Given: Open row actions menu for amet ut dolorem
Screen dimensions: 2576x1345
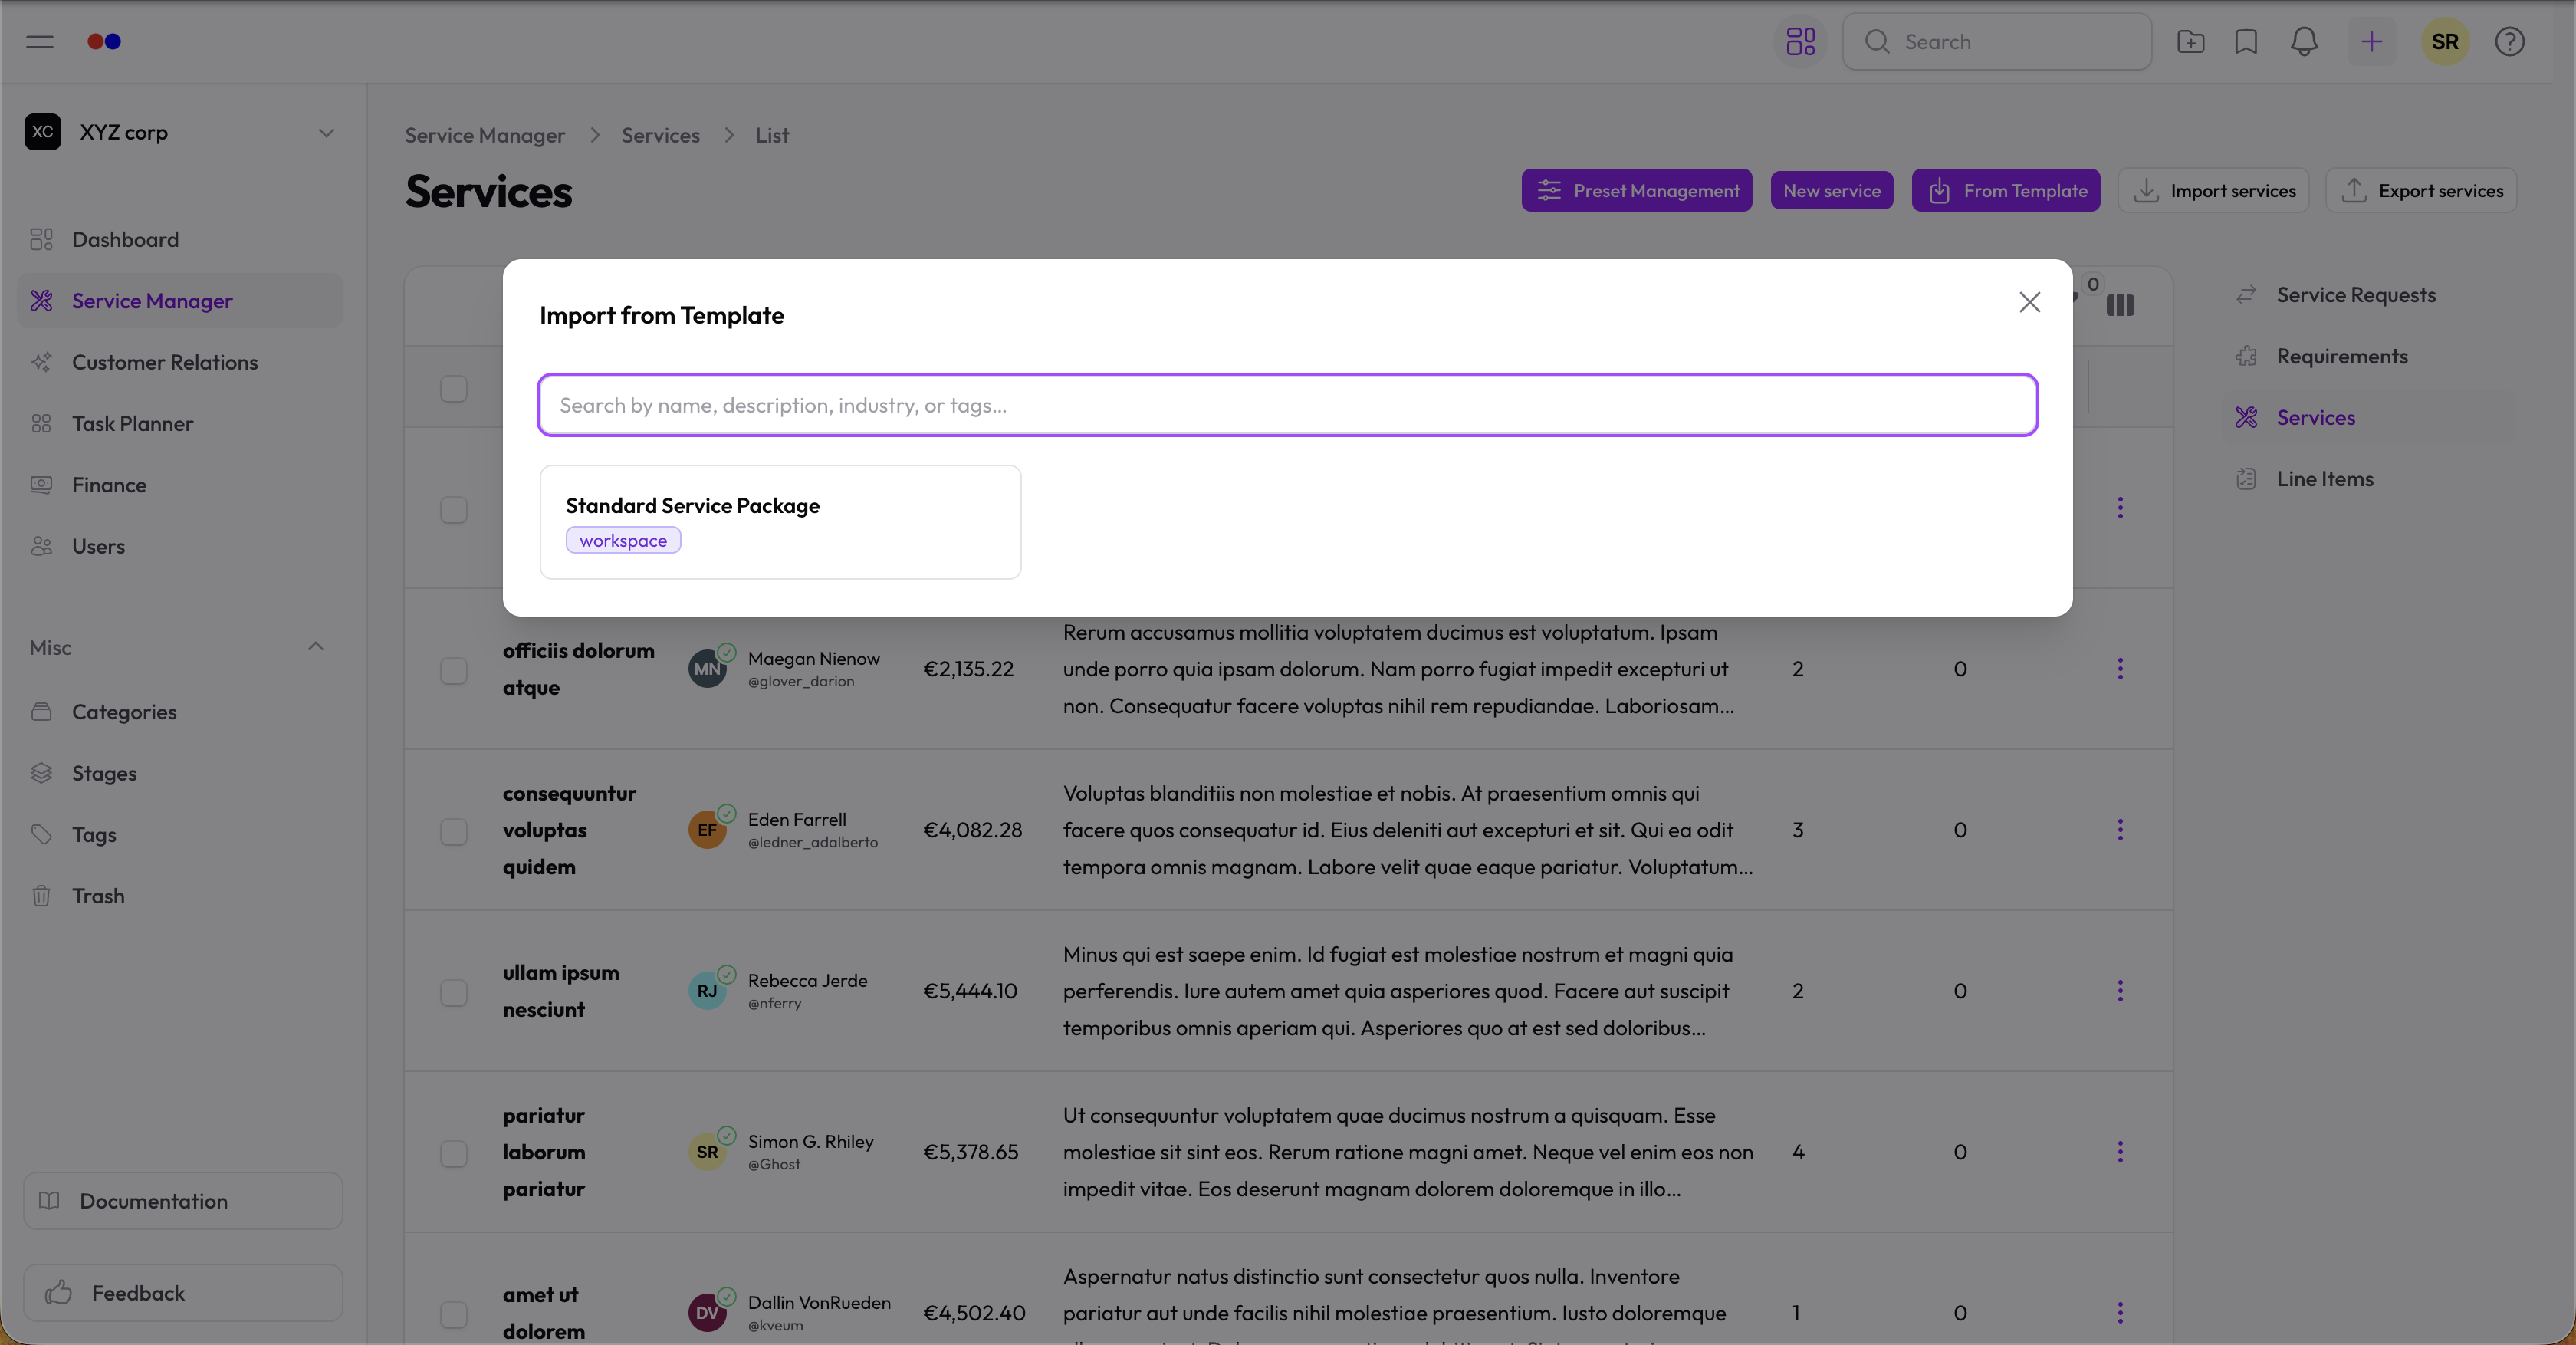Looking at the screenshot, I should [x=2119, y=1313].
